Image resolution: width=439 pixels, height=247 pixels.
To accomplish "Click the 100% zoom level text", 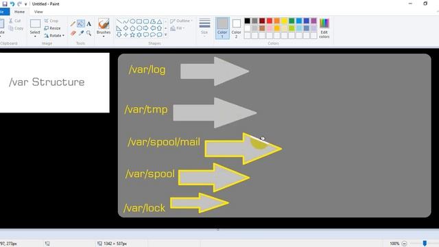I will pyautogui.click(x=394, y=244).
